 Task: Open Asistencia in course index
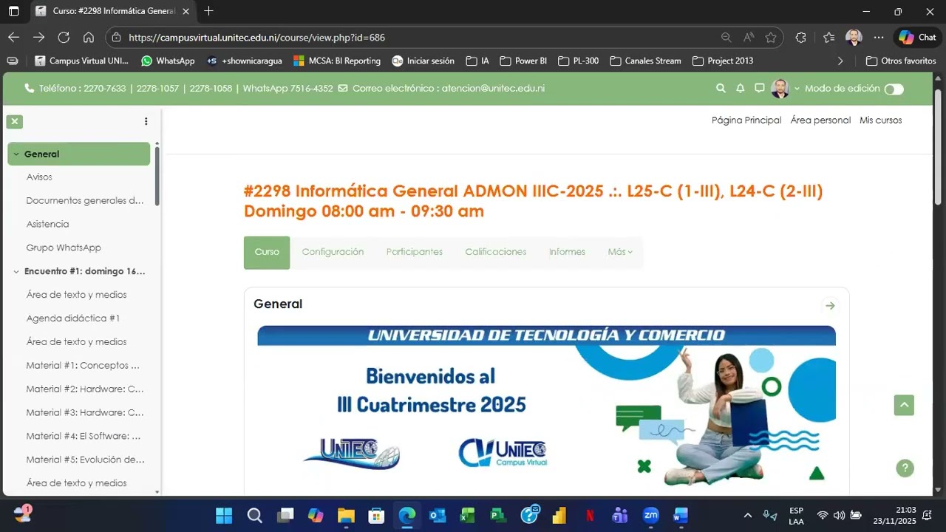pyautogui.click(x=47, y=224)
